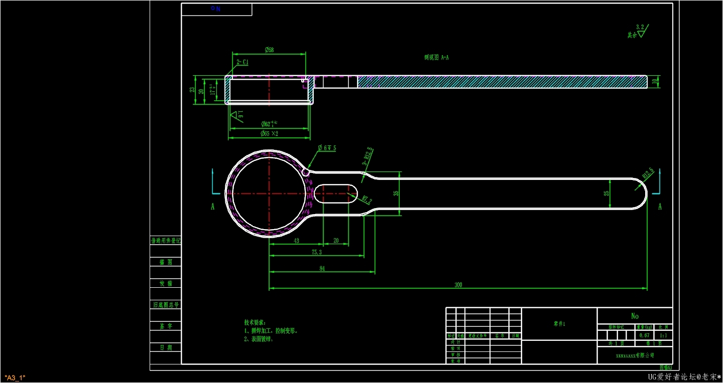Click the 3-R12.5 radius callout
Image resolution: width=723 pixels, height=383 pixels.
pyautogui.click(x=368, y=157)
